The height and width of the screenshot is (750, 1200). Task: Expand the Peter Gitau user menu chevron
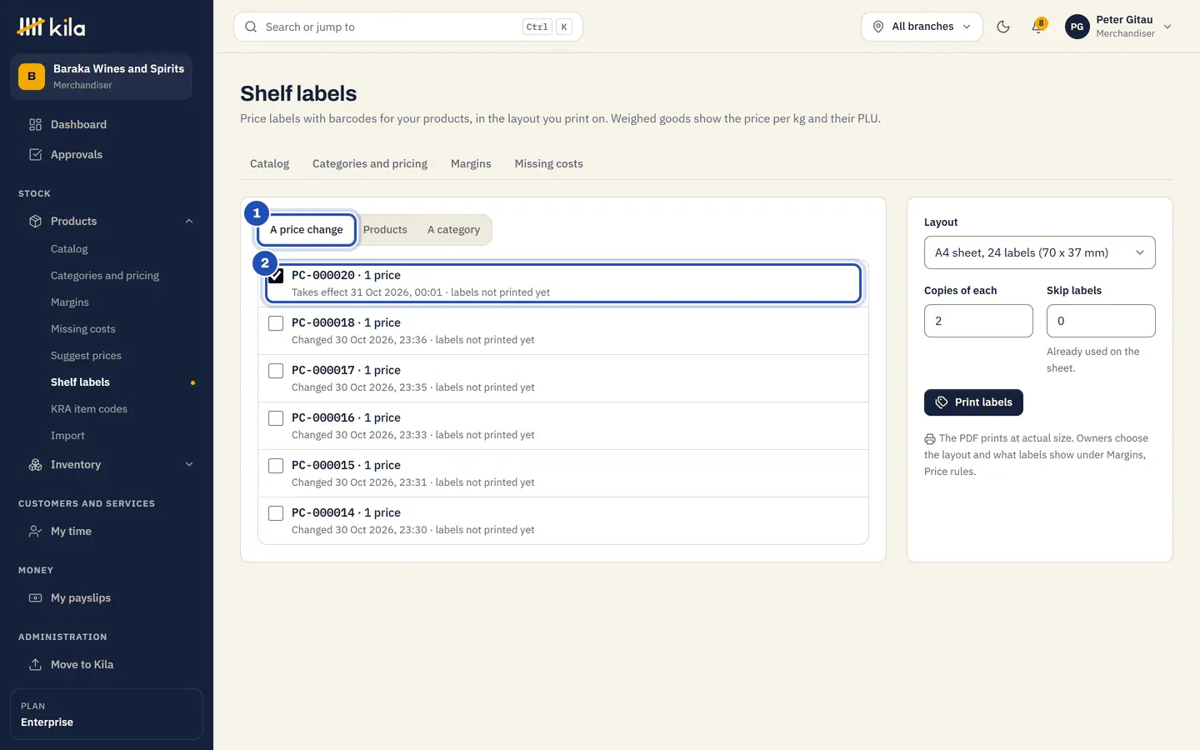(1167, 27)
